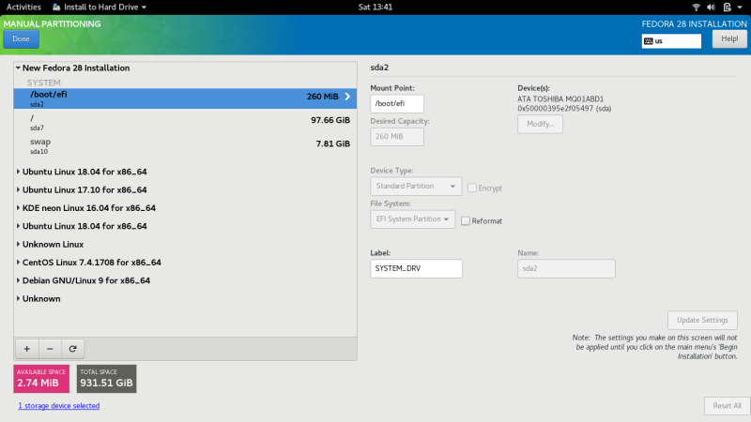The image size is (751, 422).
Task: Click the add mount point plus icon
Action: [x=26, y=348]
